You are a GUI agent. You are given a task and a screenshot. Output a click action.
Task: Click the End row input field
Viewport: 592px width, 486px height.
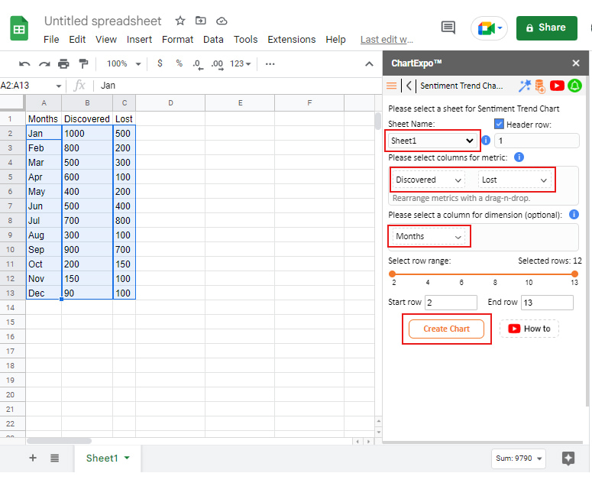point(547,303)
